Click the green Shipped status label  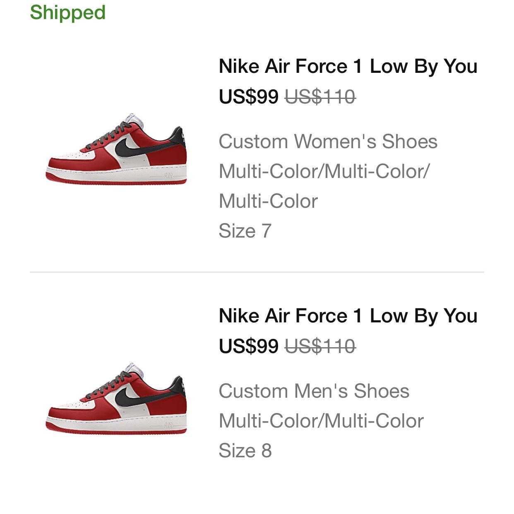coord(68,12)
